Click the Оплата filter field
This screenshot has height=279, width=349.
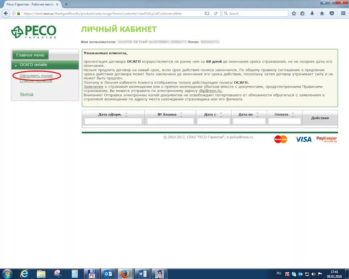pos(284,121)
